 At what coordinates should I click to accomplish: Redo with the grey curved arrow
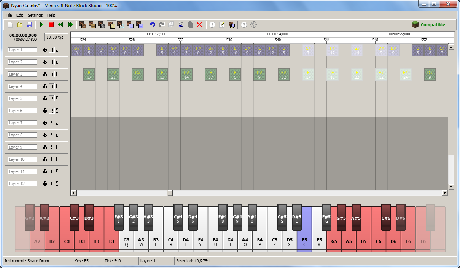pos(162,25)
